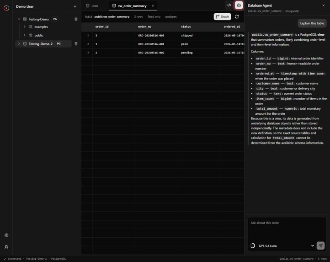Click the paid status cell
The height and width of the screenshot is (262, 330).
[199, 44]
